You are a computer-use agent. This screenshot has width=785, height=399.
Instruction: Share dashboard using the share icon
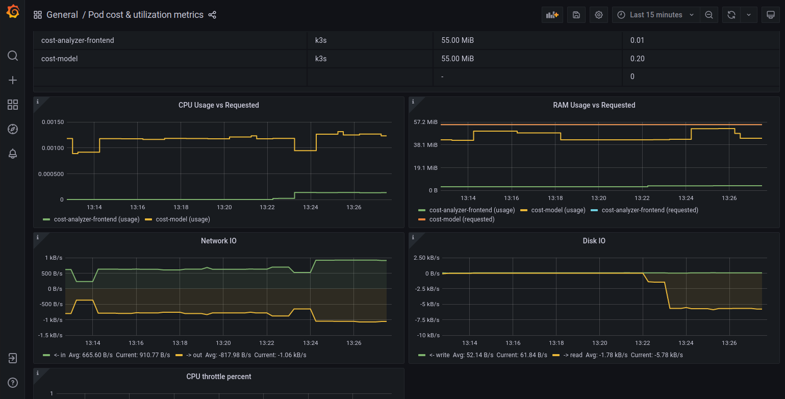click(x=212, y=15)
